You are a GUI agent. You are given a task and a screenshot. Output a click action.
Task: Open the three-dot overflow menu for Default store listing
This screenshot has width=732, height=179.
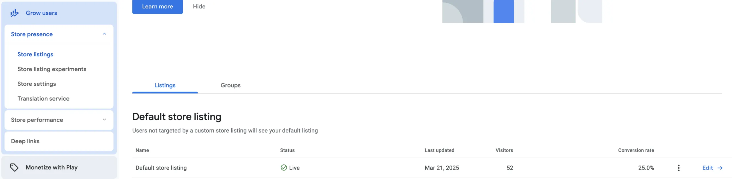pos(679,168)
